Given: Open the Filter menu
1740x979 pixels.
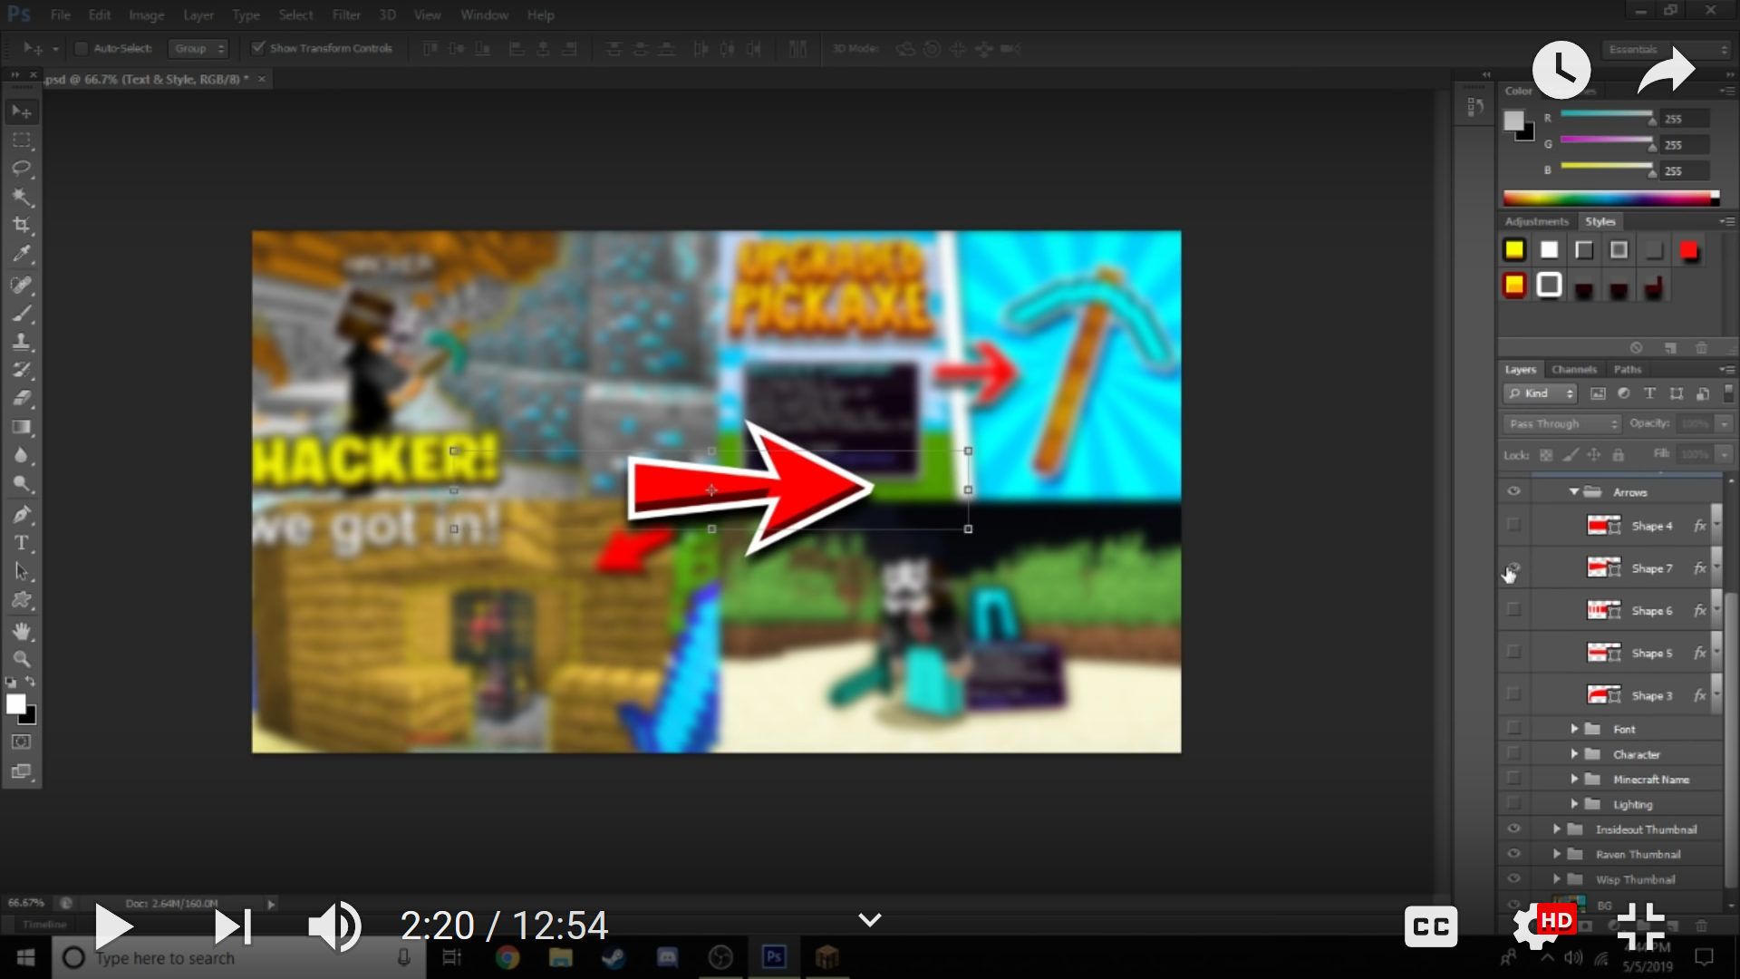Looking at the screenshot, I should pos(346,15).
